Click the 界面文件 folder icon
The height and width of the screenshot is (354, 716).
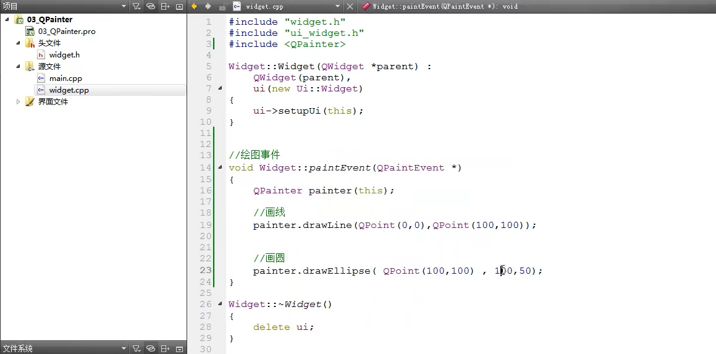30,101
